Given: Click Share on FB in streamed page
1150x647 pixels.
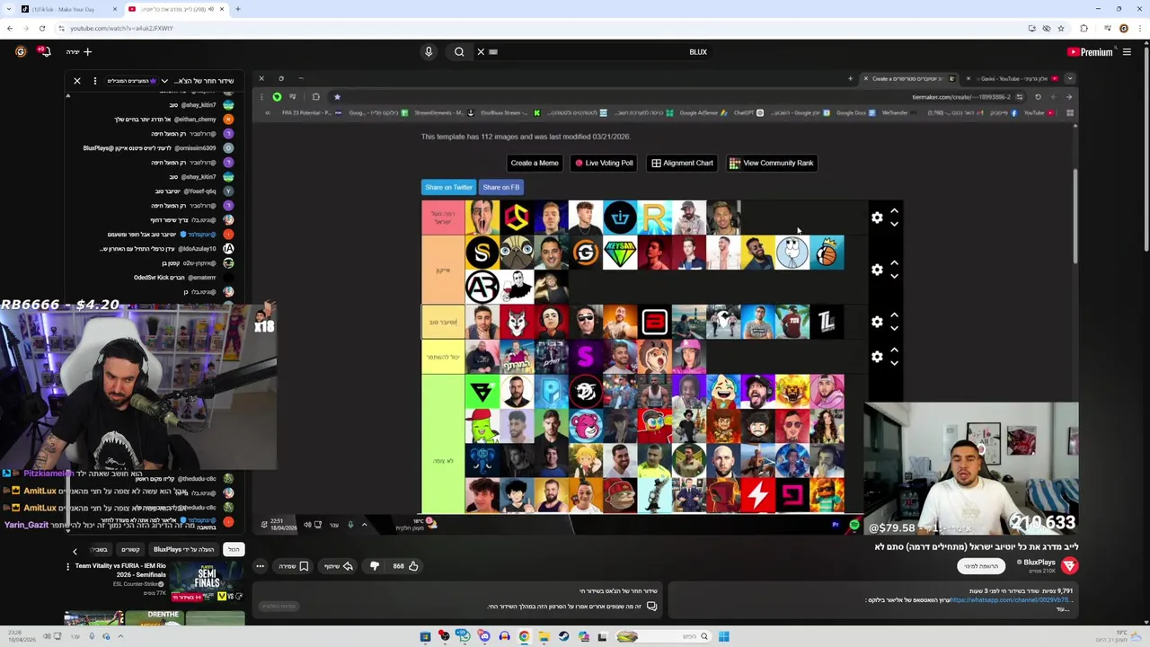Looking at the screenshot, I should [501, 187].
